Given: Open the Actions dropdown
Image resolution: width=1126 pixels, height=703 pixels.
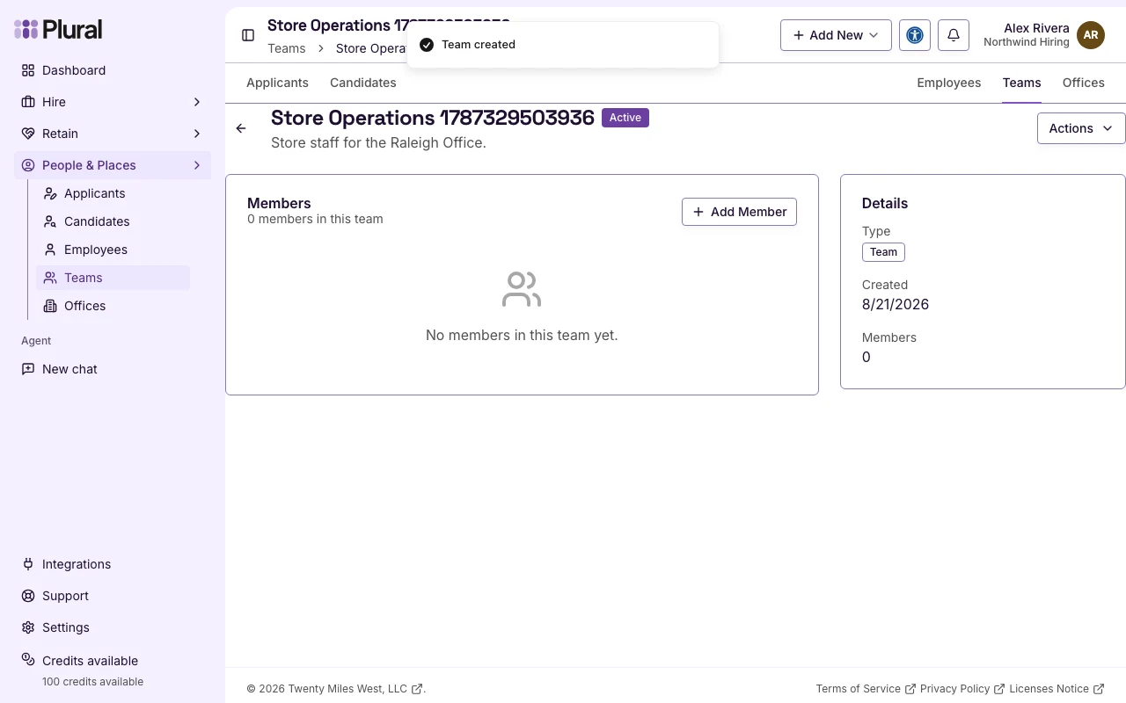Looking at the screenshot, I should coord(1081,128).
